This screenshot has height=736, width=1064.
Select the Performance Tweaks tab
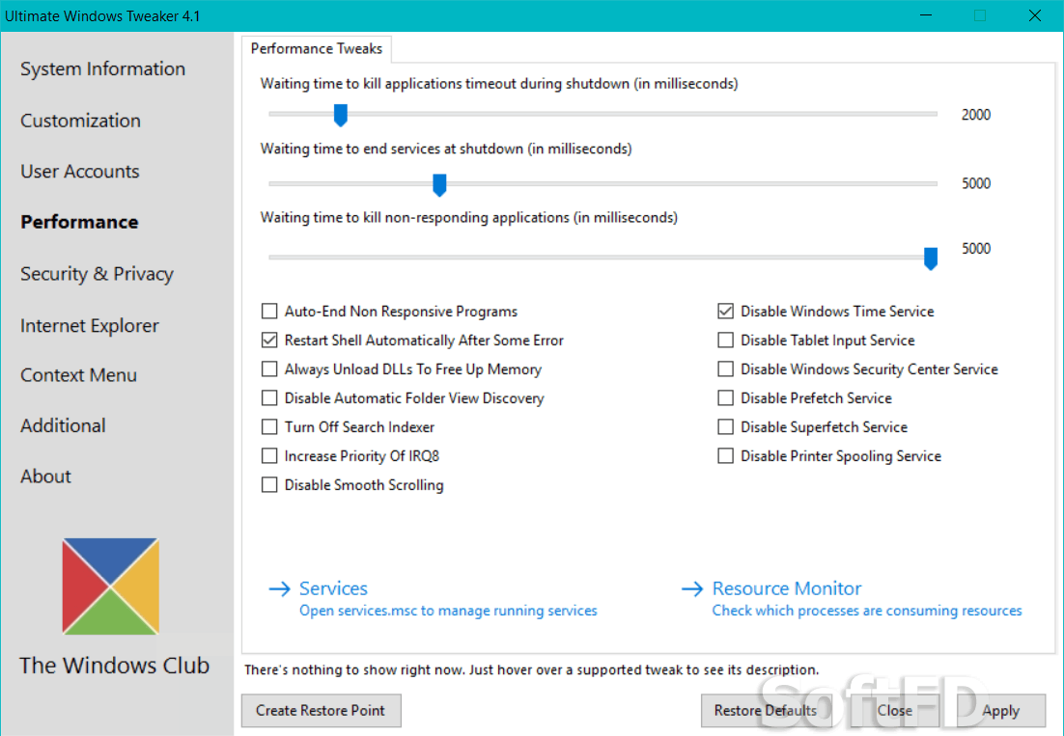coord(317,49)
